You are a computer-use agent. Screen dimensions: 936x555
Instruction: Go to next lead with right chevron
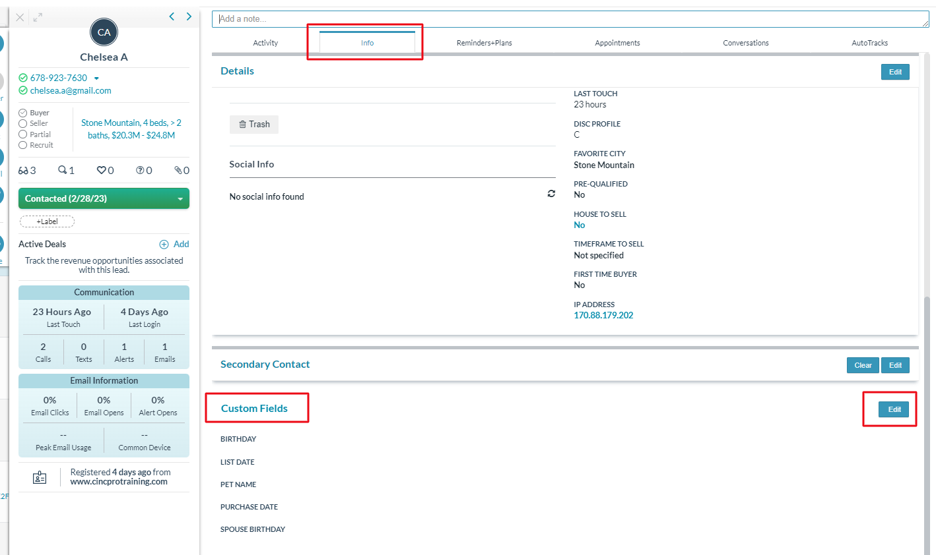pyautogui.click(x=189, y=16)
